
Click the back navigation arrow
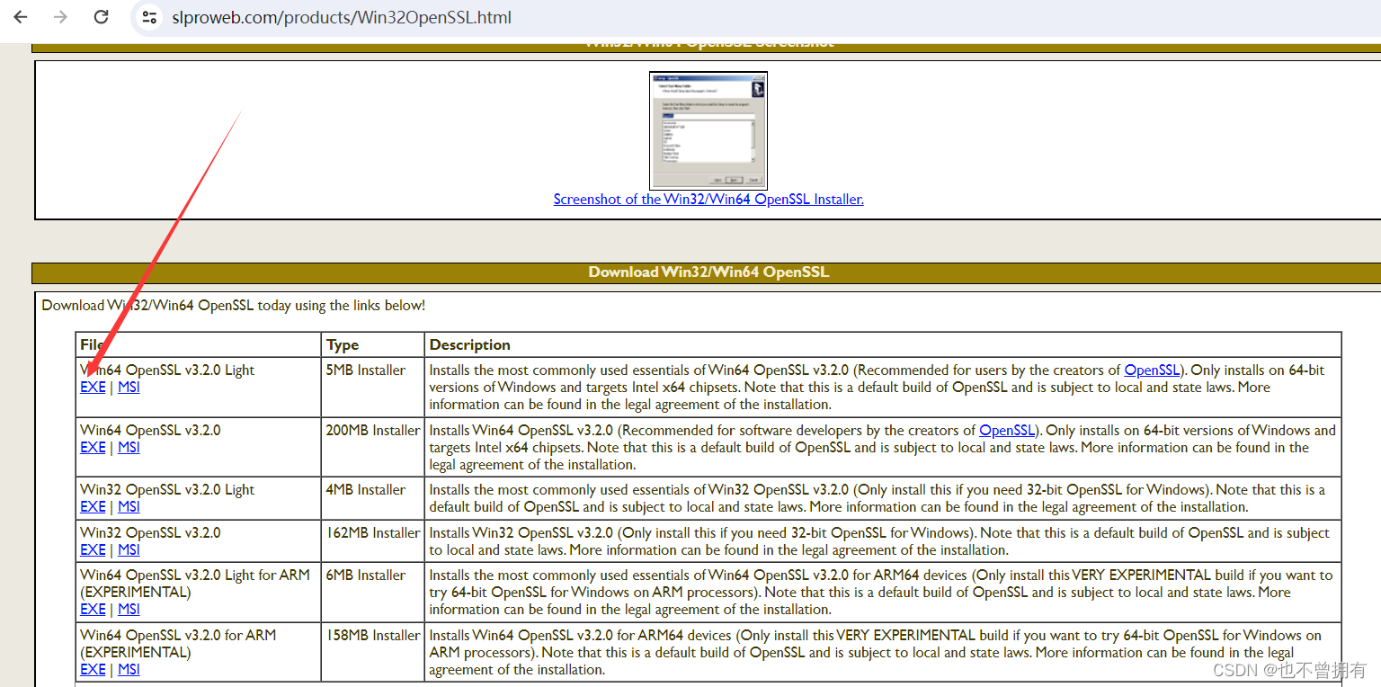[20, 16]
